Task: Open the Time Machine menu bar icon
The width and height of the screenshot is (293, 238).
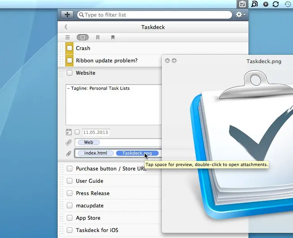Action: coord(288,4)
